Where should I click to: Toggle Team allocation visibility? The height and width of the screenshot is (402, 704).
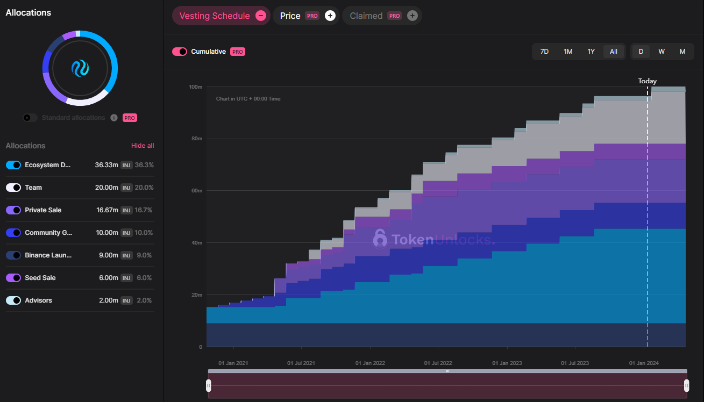click(x=13, y=188)
